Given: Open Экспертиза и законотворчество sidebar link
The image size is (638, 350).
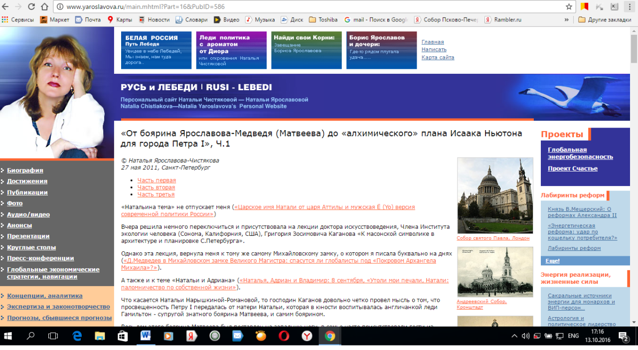Looking at the screenshot, I should [x=58, y=307].
